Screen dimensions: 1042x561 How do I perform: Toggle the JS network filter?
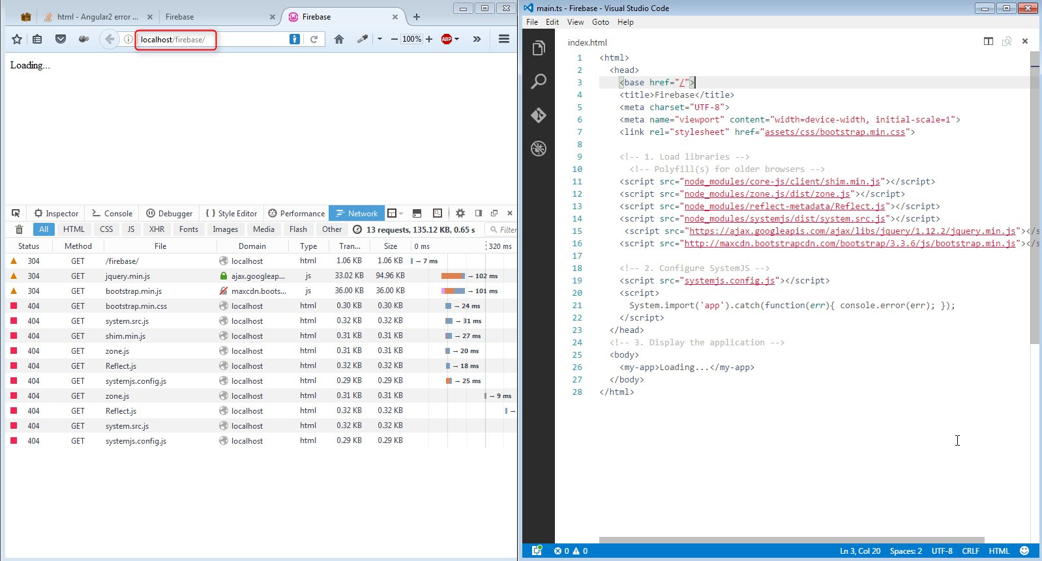pos(131,229)
